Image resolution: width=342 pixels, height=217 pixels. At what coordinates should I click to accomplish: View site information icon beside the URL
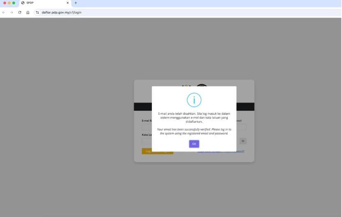(37, 12)
